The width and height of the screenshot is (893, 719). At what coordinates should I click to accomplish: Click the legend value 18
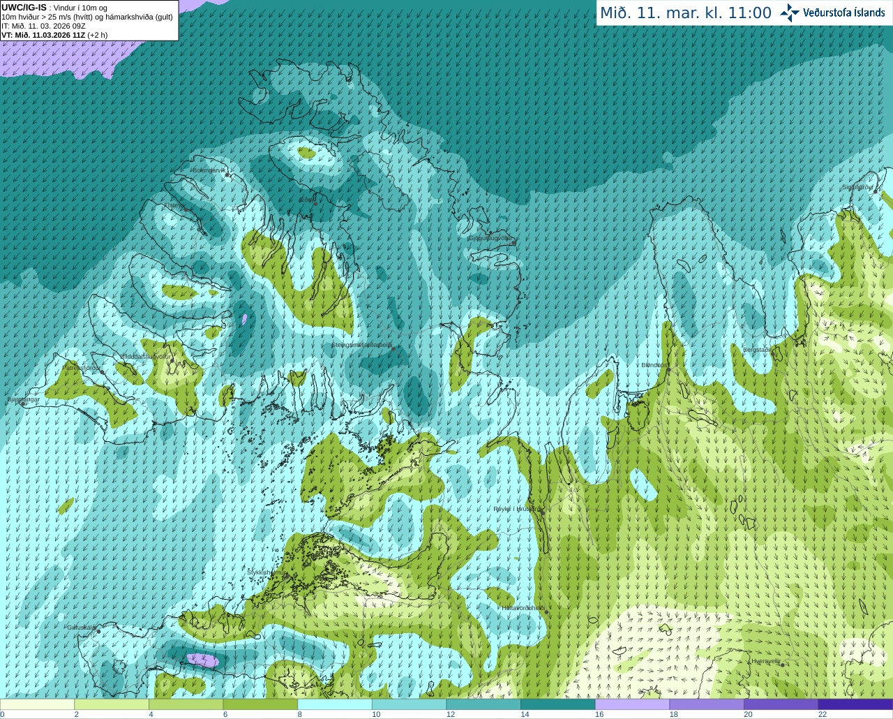point(674,714)
